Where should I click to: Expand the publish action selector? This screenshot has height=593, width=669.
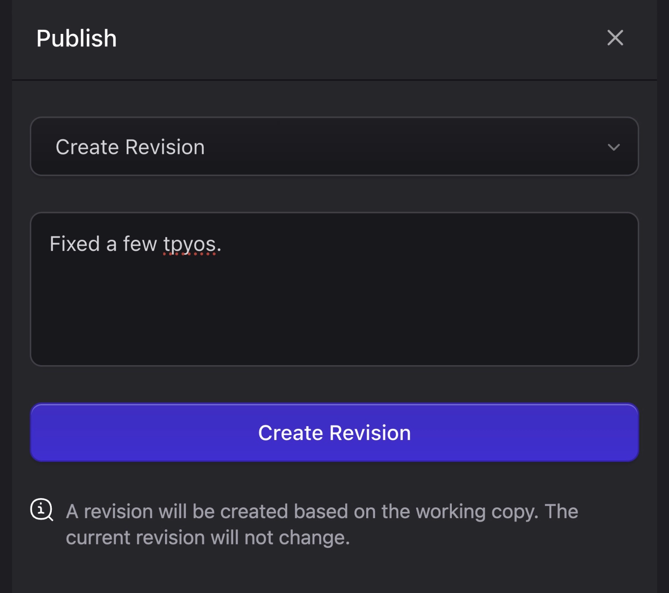(334, 147)
